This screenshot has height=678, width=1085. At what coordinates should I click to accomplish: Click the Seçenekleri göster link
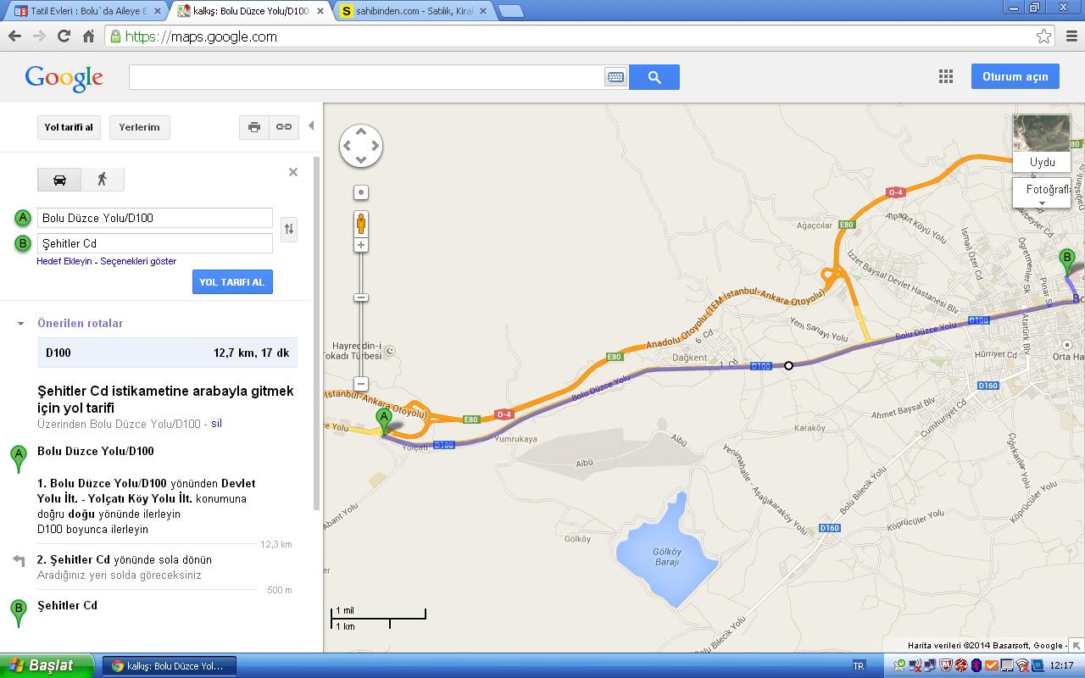click(138, 261)
